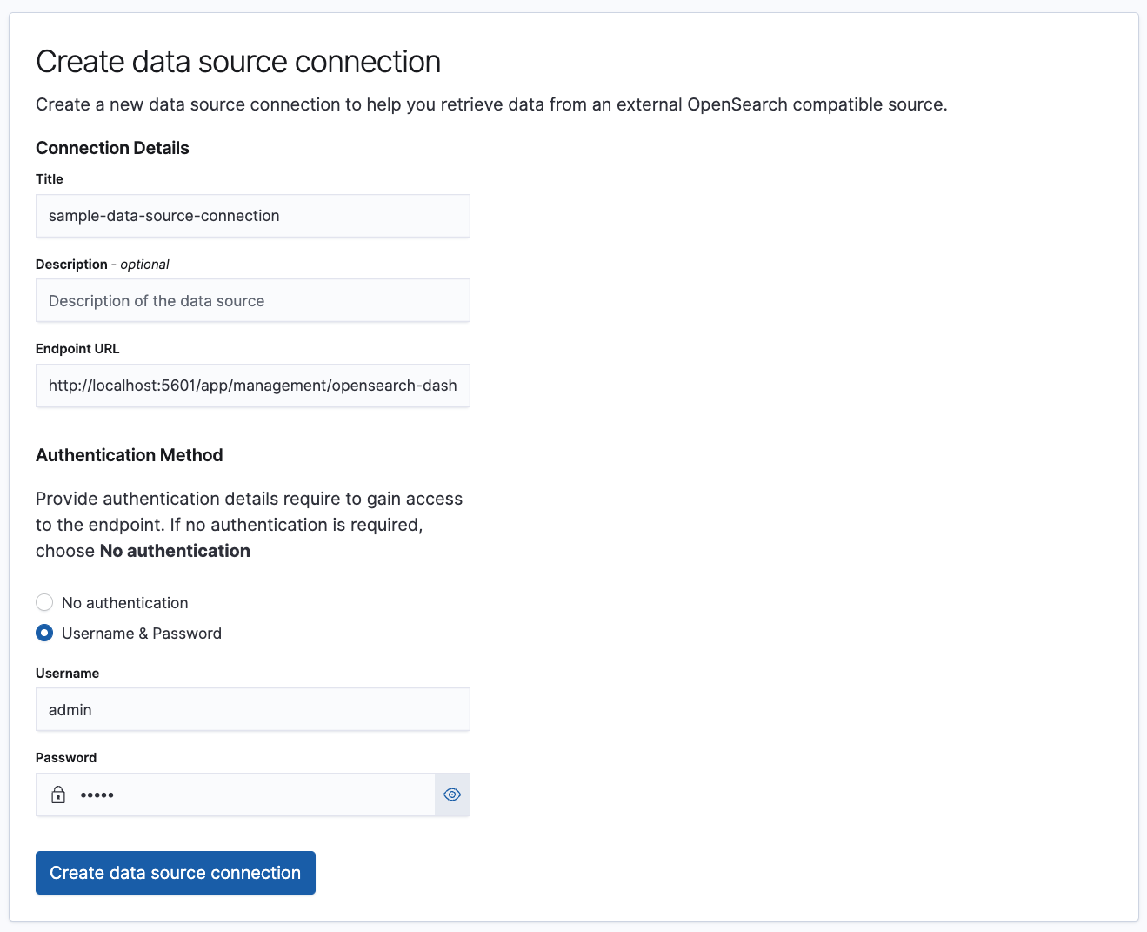Click the Title input field
1147x932 pixels.
click(x=253, y=216)
